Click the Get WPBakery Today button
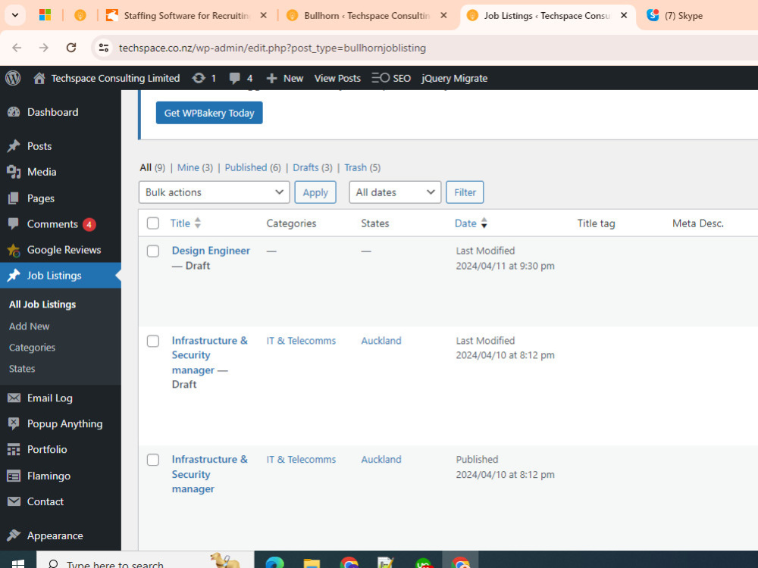 (x=208, y=112)
